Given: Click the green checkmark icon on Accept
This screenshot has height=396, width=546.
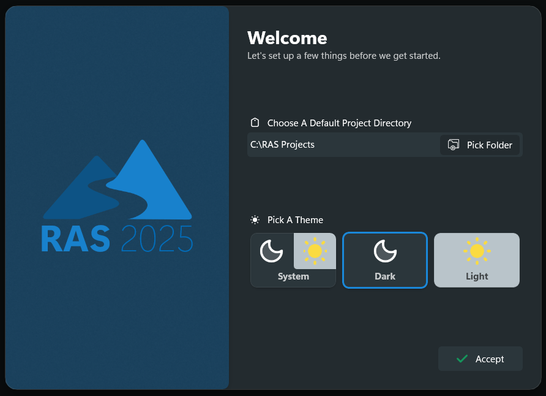Looking at the screenshot, I should pos(462,359).
